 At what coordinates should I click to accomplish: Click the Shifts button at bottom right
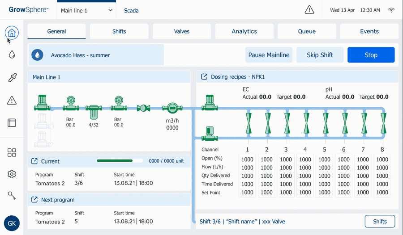click(x=380, y=222)
